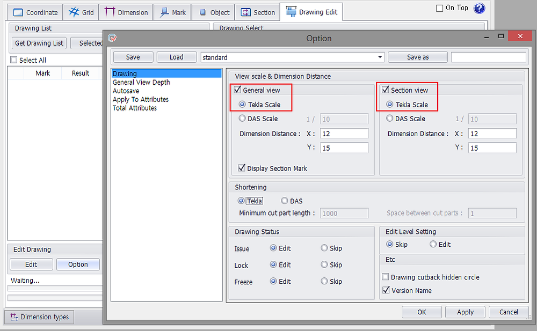The image size is (537, 331).
Task: Click the Apply button
Action: pos(465,312)
